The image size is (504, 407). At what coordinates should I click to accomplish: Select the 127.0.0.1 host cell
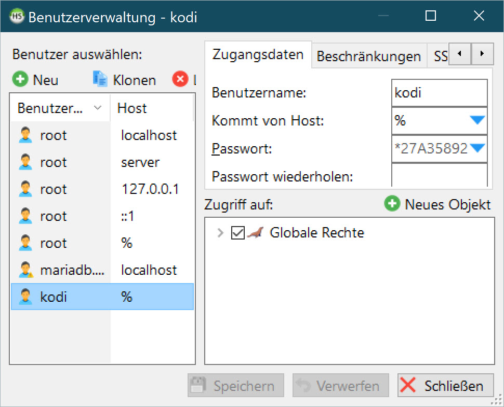coord(150,189)
